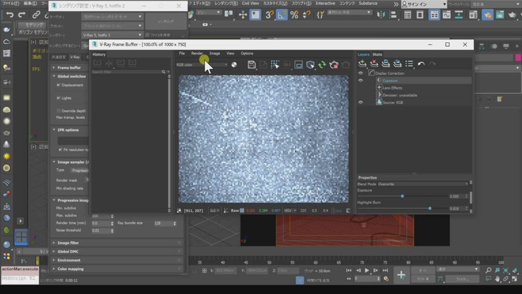Click the create layer icon with plus
Screen dimensions: 522x294
coord(363,64)
